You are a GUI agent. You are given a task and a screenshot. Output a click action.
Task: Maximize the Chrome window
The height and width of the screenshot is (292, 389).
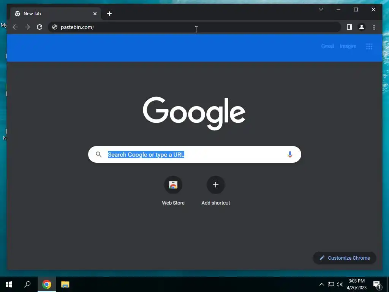click(x=356, y=10)
